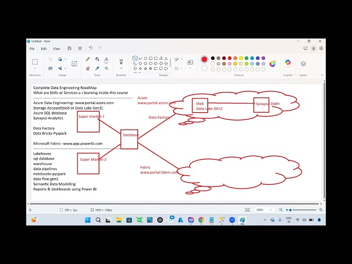Click the Zoom out magnifier button

click(x=281, y=210)
